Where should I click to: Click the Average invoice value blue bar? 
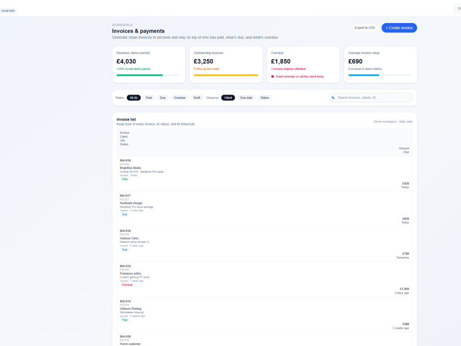click(x=364, y=75)
